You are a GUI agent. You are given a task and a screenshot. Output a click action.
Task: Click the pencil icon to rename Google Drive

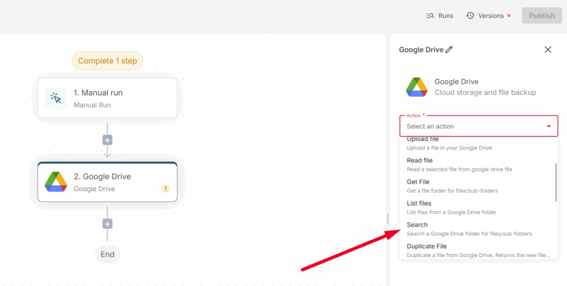[449, 50]
